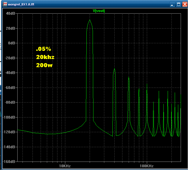
Task: Click the -40dB axis label
Action: pos(10,73)
